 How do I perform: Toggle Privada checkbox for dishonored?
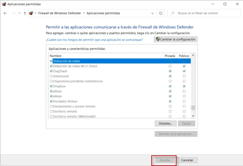click(170, 76)
